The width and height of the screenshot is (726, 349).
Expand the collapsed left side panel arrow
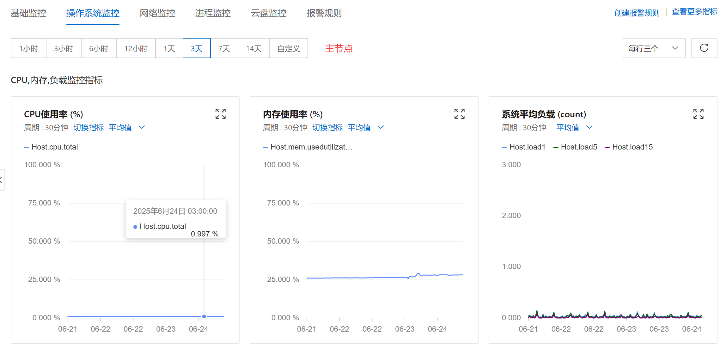(2, 180)
